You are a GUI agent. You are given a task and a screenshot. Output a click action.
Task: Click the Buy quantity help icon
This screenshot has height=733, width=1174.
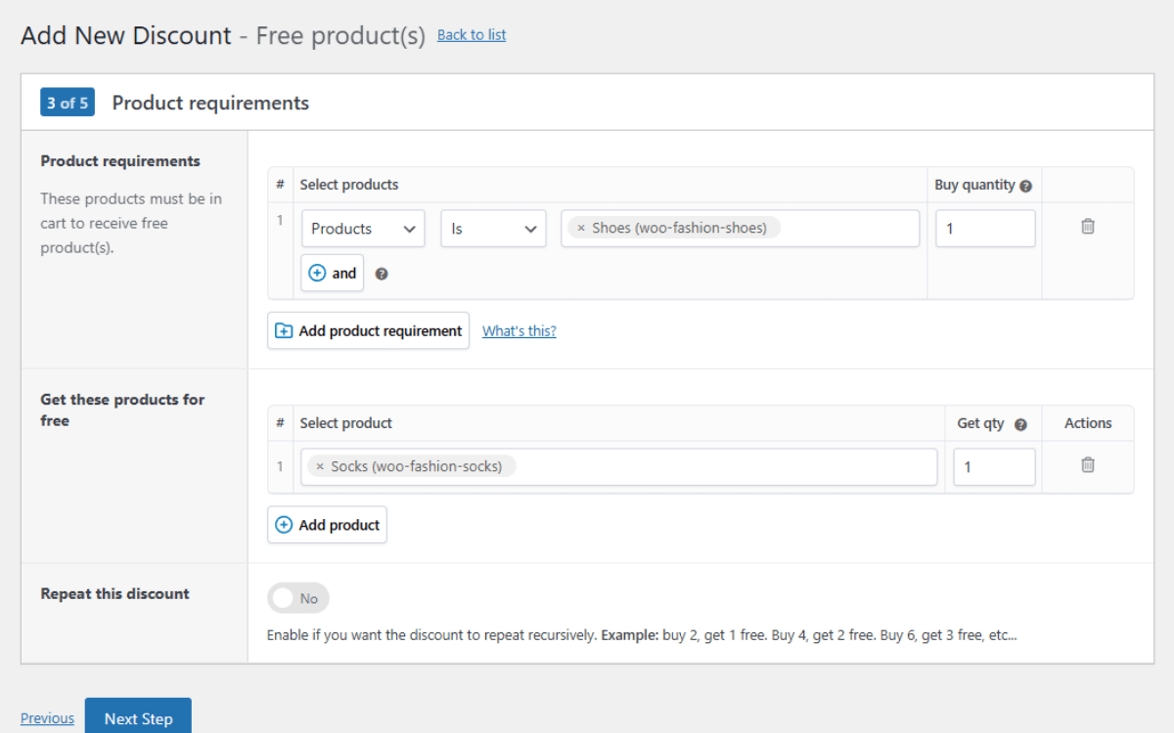[x=1025, y=186]
